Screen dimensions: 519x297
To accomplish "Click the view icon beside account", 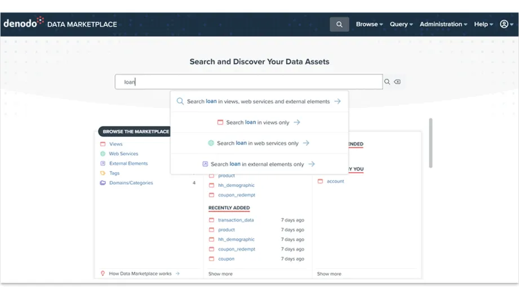I will point(320,181).
